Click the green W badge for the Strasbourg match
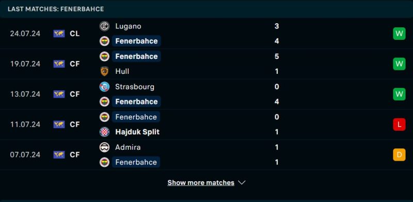Image resolution: width=413 pixels, height=202 pixels. pos(399,94)
